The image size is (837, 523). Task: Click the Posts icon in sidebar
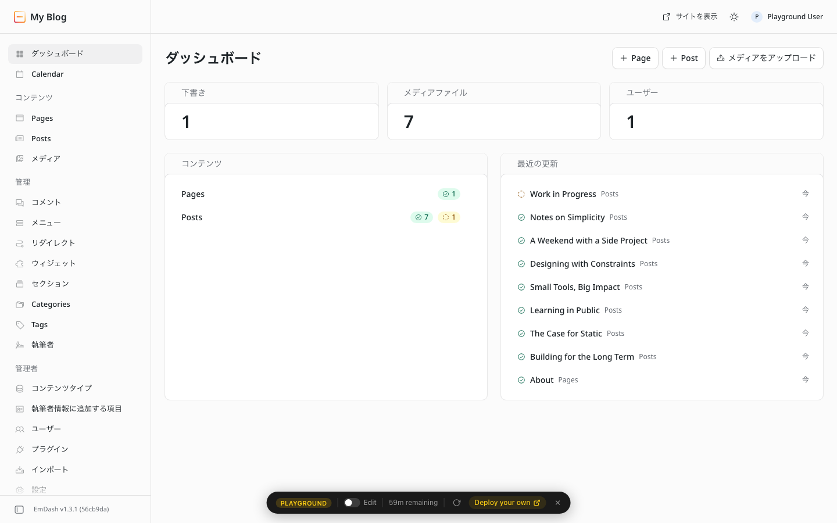[x=20, y=138]
